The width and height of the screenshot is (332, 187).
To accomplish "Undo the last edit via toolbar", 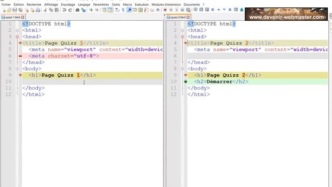I will [x=64, y=10].
